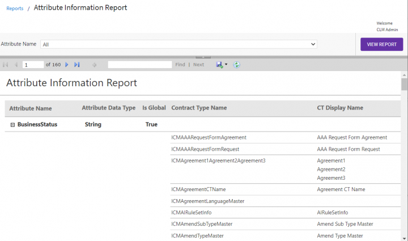Click the vertical scrollbar thumb
This screenshot has height=241, width=408.
pyautogui.click(x=404, y=84)
